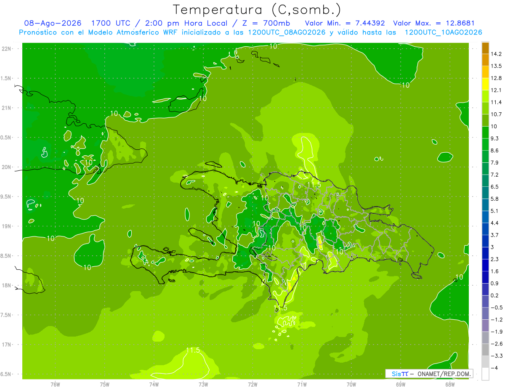Click the "0.9" color bar value
Screen dimensions: 505x390
[495, 283]
